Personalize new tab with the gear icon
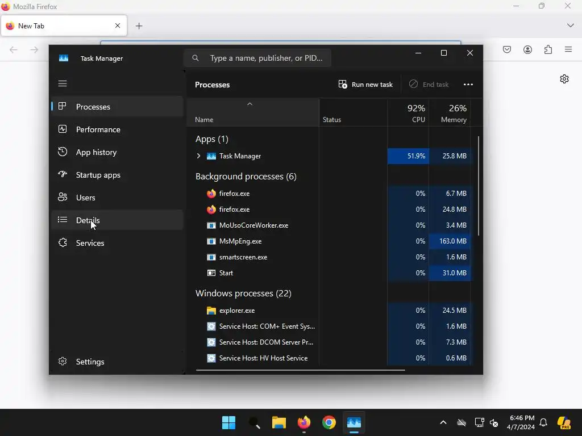Viewport: 582px width, 436px height. 564,79
